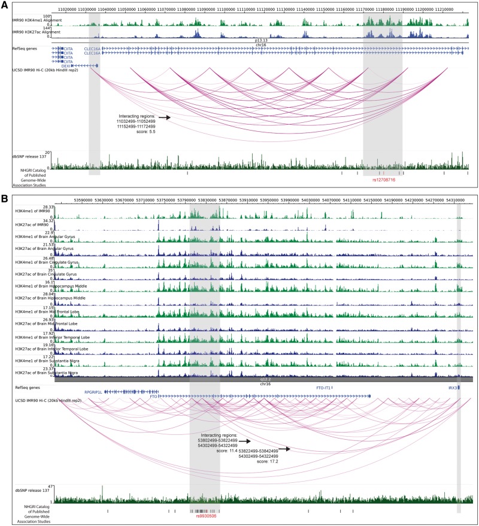Viewport: 479px width, 526px height.
Task: Click the FTO gene label
Action: click(153, 396)
